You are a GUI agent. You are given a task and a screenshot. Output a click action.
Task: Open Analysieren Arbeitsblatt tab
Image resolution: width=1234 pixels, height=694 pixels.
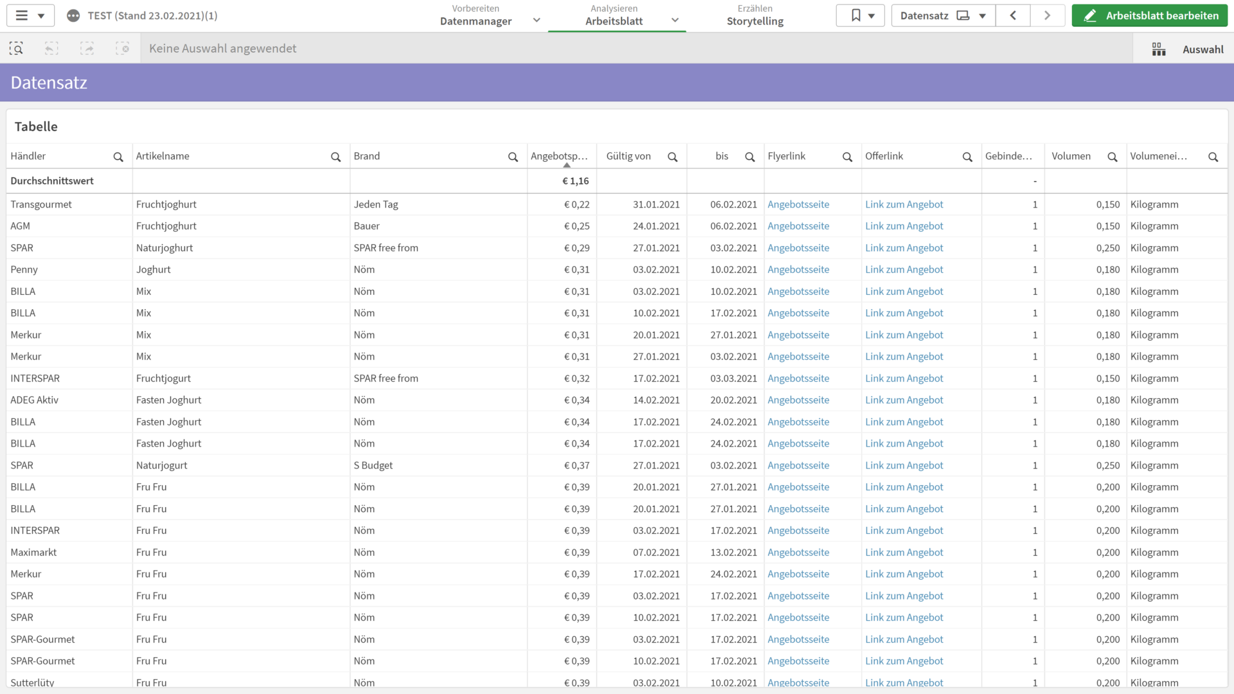(x=614, y=15)
